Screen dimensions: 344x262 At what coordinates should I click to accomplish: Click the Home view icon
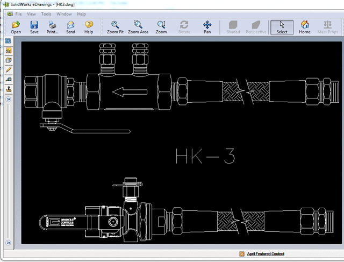pyautogui.click(x=305, y=27)
